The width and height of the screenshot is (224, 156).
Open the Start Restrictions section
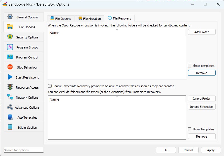pyautogui.click(x=24, y=77)
